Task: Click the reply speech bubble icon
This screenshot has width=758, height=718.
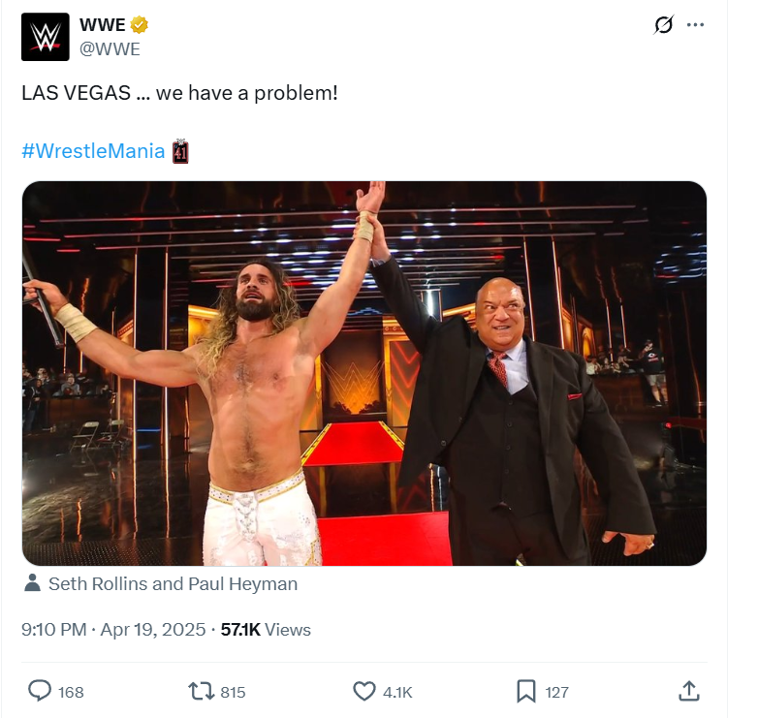Action: 40,691
